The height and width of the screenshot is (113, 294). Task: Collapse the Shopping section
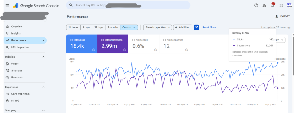pyautogui.click(x=44, y=110)
